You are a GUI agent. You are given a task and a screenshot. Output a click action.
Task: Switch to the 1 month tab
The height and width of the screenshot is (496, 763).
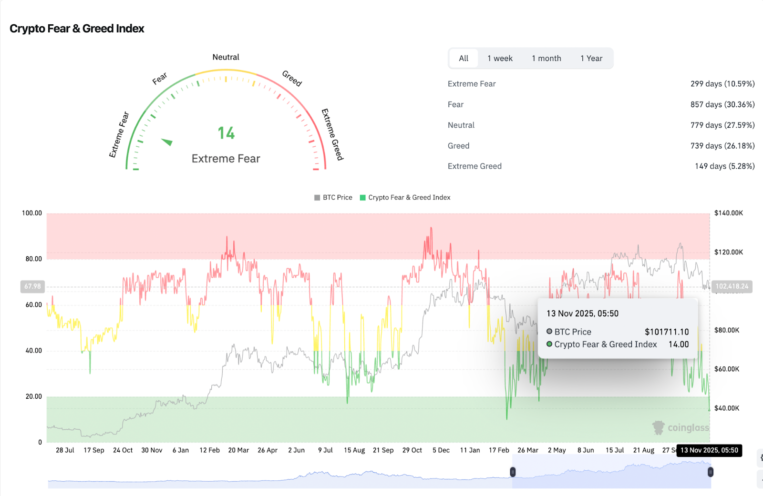[x=546, y=59]
